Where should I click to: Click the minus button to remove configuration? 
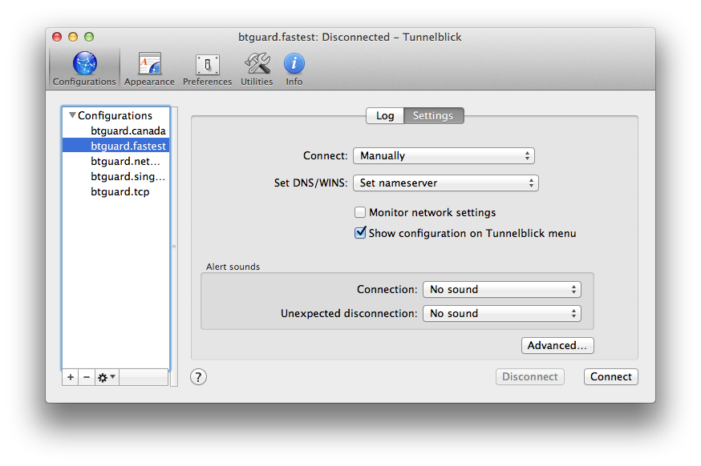click(87, 377)
